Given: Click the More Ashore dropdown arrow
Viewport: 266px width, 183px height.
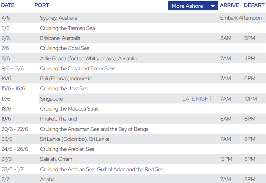Looking at the screenshot, I should (212, 6).
